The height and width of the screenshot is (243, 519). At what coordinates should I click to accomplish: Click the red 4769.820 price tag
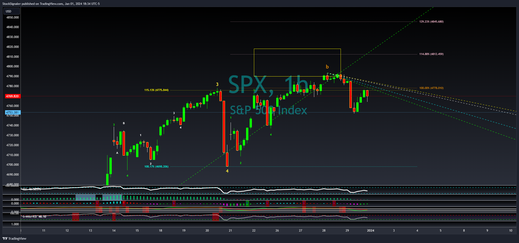click(x=12, y=96)
